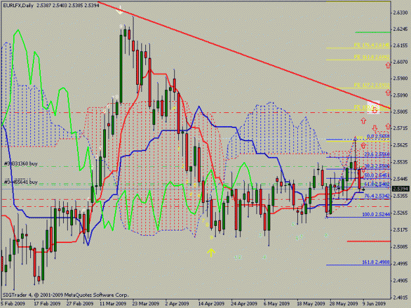Select the '0.0 2.5658' Fibonacci level label
The height and width of the screenshot is (308, 411).
(x=378, y=137)
